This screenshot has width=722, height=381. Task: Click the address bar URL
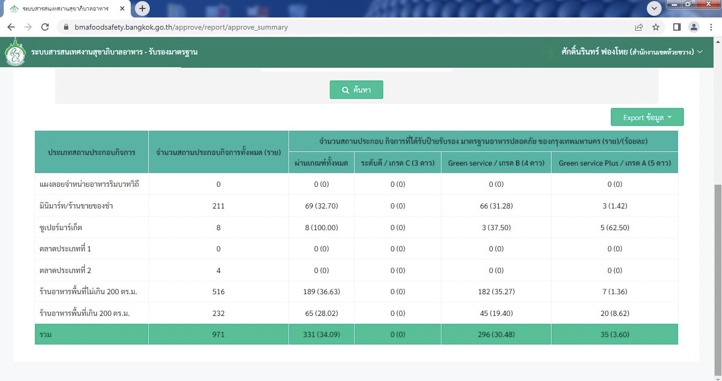(180, 27)
